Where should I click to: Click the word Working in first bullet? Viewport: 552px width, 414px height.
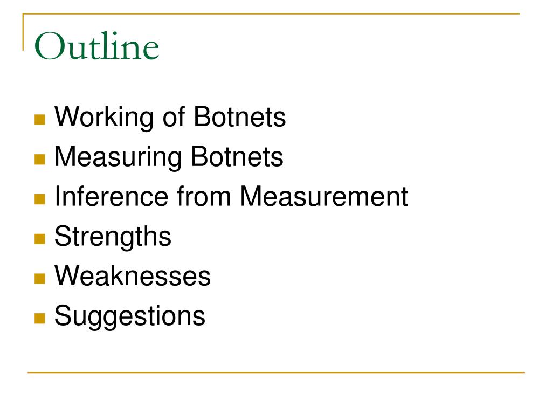[104, 118]
